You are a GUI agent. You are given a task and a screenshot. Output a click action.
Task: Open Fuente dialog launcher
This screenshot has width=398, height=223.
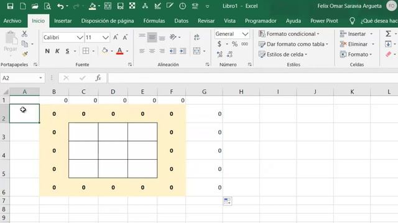click(x=130, y=64)
